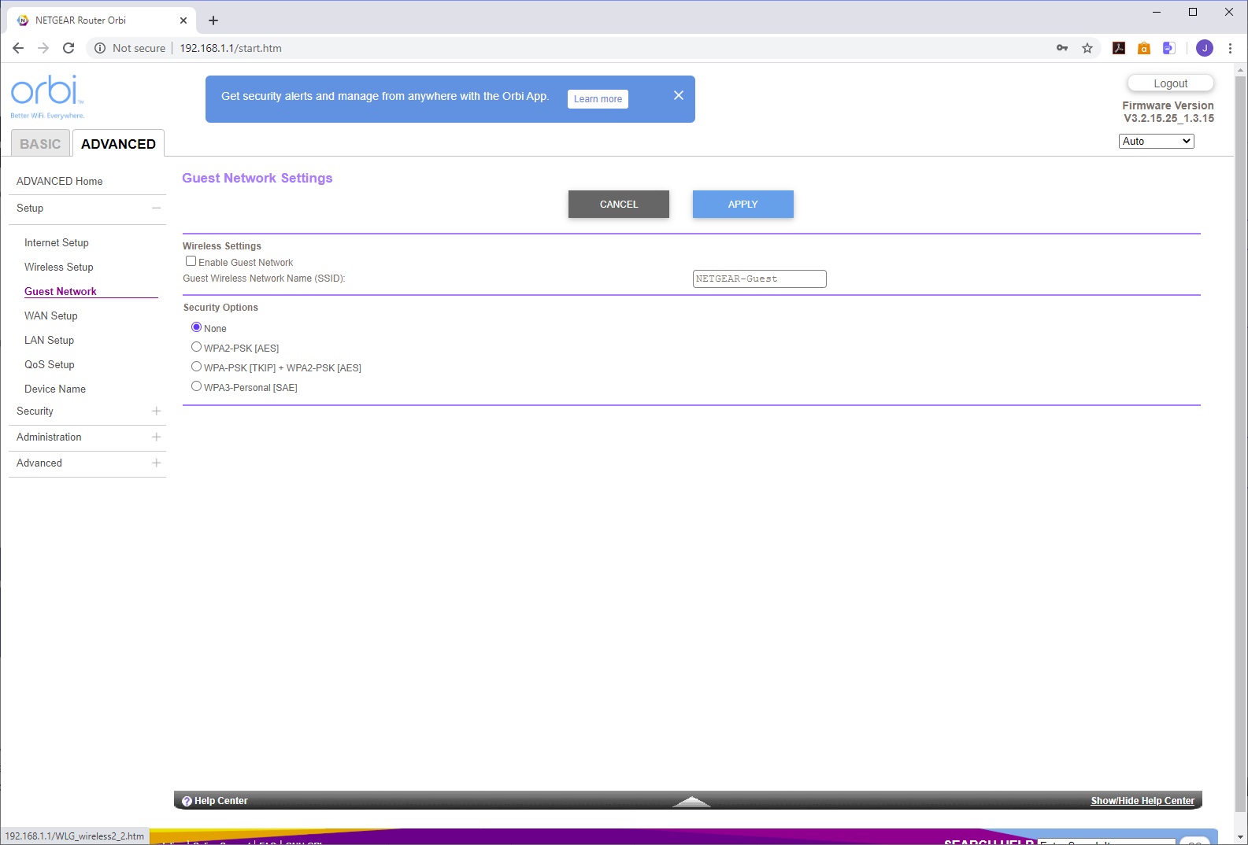1248x845 pixels.
Task: Select the None security option
Action: pos(197,327)
